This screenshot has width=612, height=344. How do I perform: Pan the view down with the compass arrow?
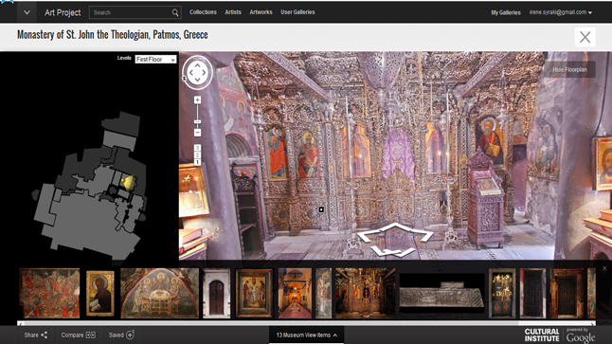[197, 80]
